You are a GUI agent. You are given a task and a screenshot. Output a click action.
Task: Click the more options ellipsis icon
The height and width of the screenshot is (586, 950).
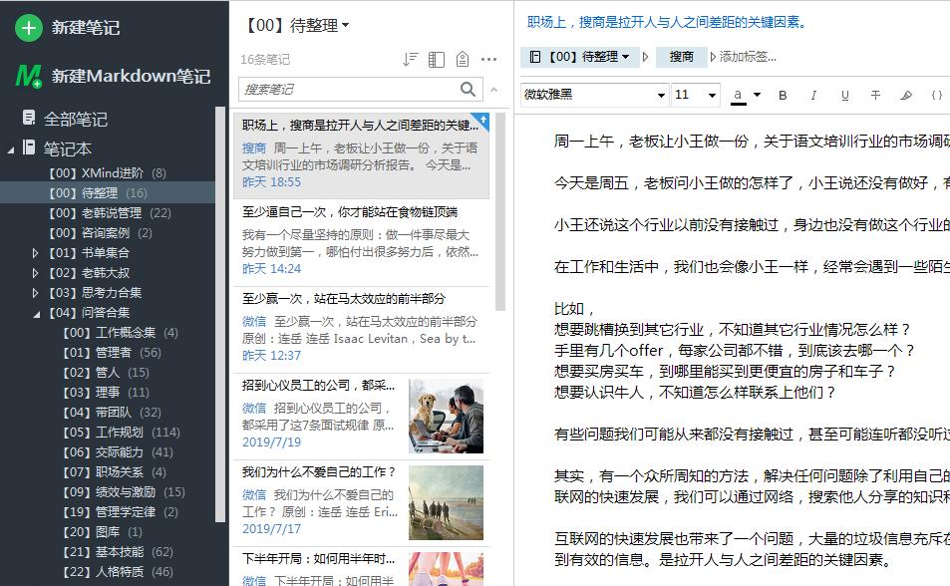488,59
